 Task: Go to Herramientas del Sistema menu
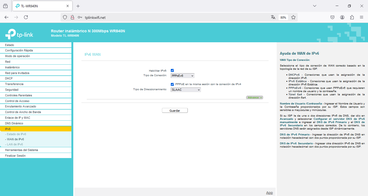[22, 150]
